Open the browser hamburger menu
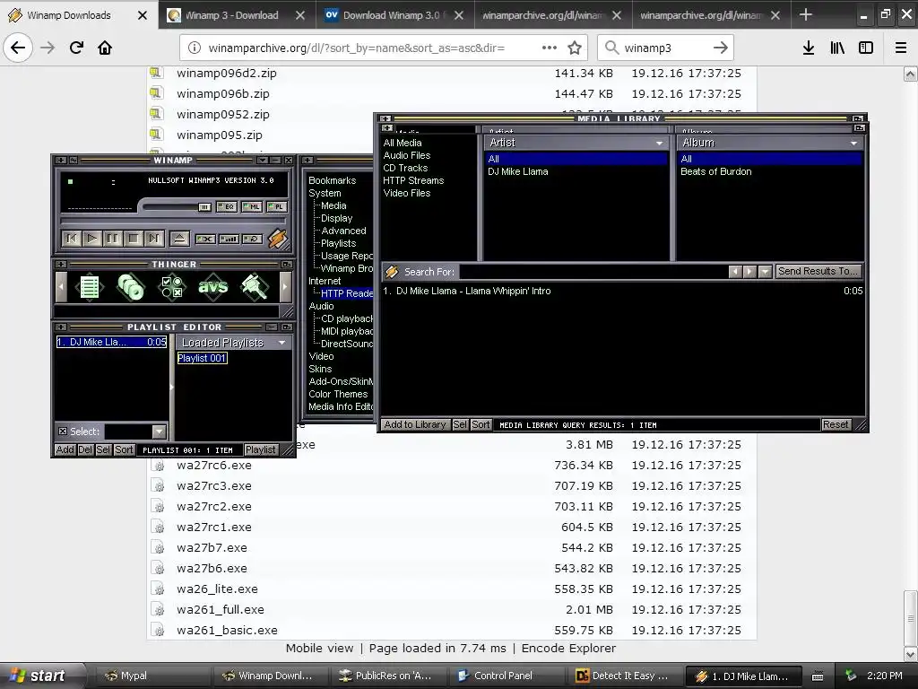Viewport: 918px width, 689px height. [901, 48]
